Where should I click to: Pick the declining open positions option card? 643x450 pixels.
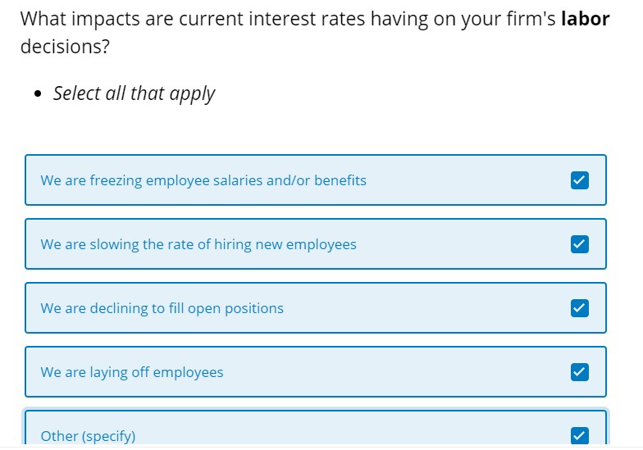pos(315,308)
